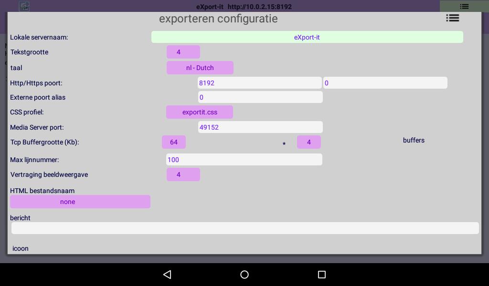Image resolution: width=489 pixels, height=286 pixels.
Task: Open the Tekstgrootte dropdown showing 4
Action: [183, 52]
